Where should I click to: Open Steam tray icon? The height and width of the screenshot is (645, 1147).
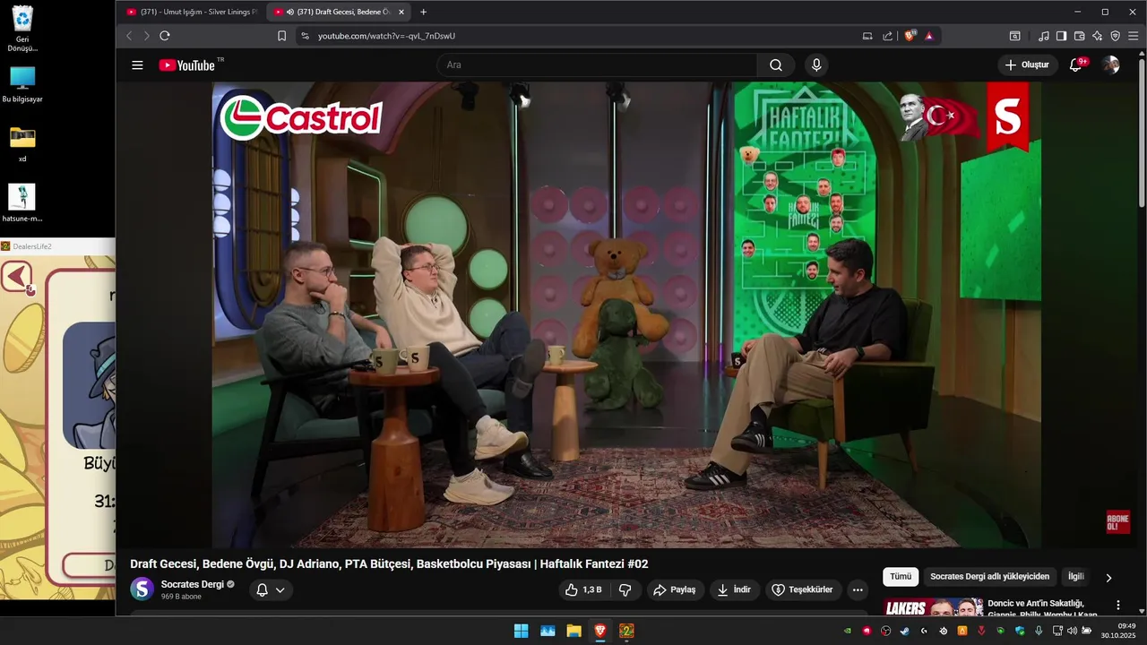[x=905, y=631]
